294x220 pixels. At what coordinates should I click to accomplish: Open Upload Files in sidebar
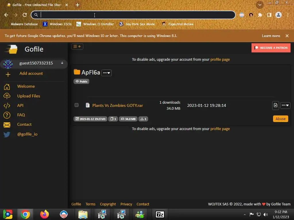click(x=29, y=96)
